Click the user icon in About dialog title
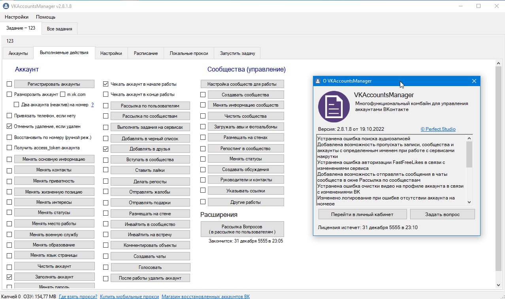505x299 pixels. (x=318, y=81)
